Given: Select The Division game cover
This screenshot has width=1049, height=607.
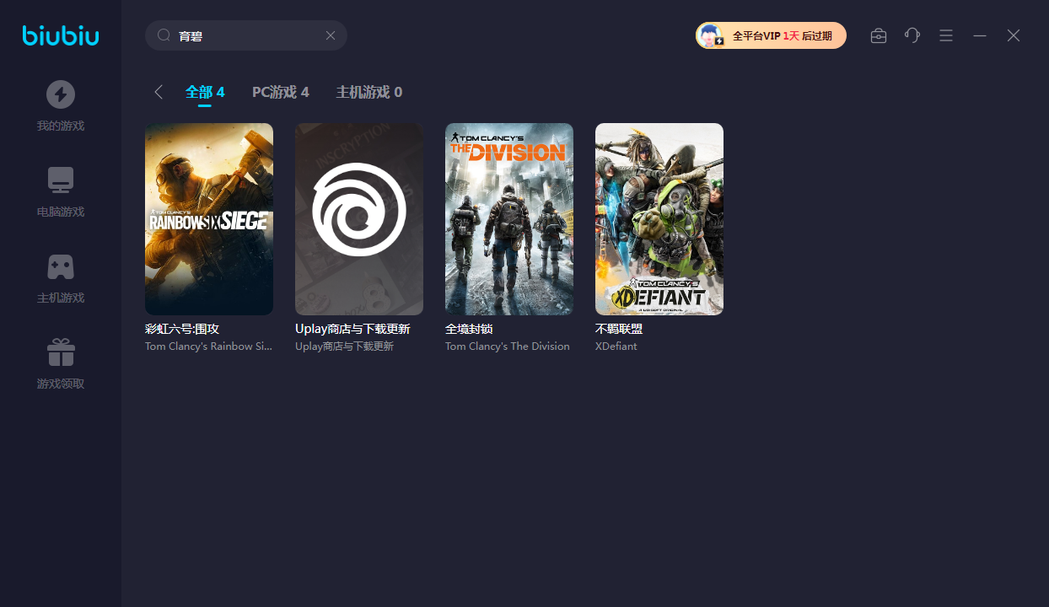Looking at the screenshot, I should (509, 219).
